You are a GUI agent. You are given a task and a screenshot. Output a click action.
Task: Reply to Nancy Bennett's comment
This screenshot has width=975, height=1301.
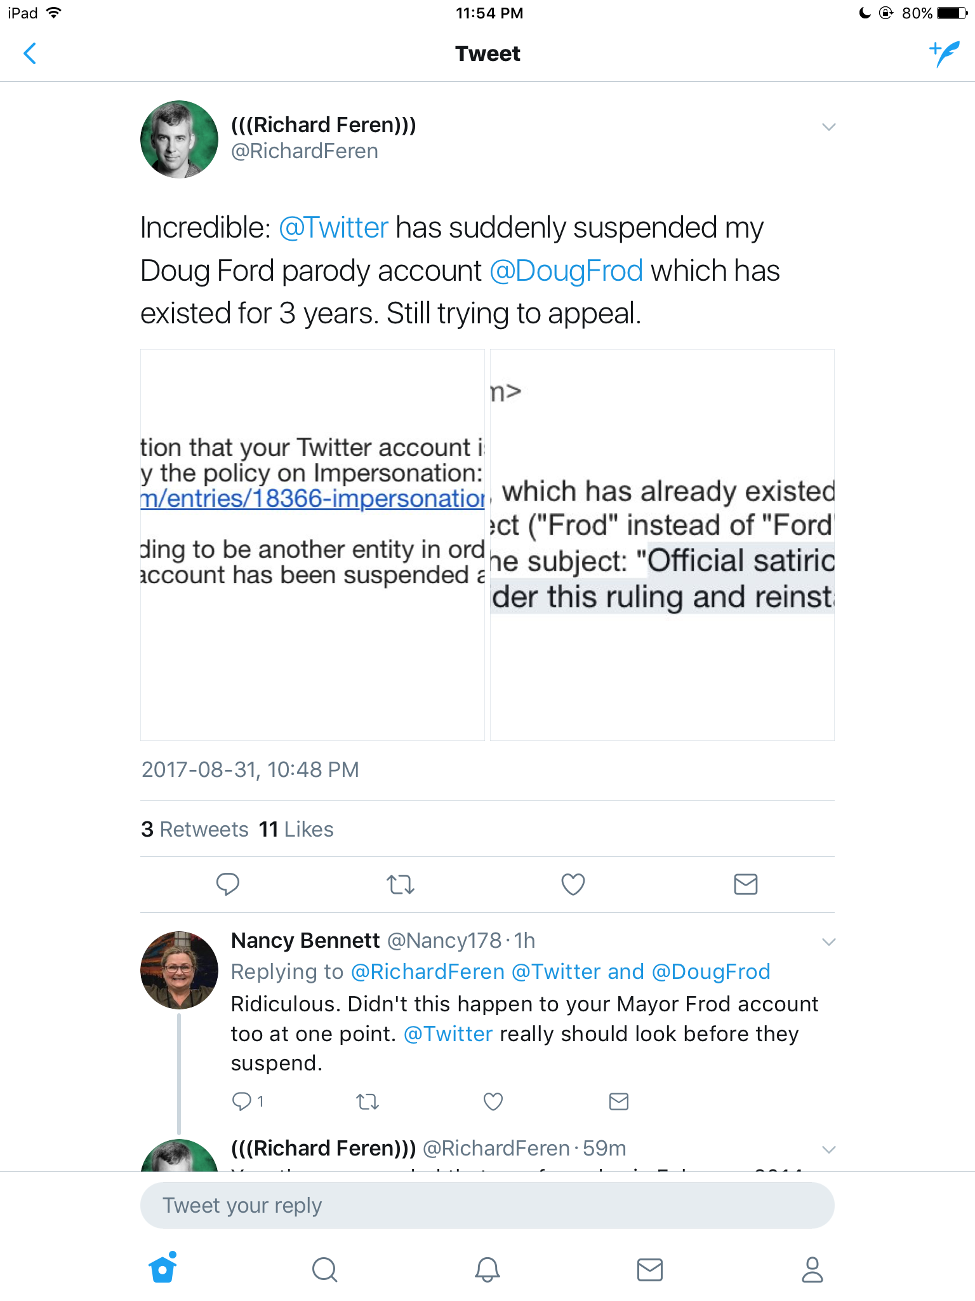tap(242, 1101)
